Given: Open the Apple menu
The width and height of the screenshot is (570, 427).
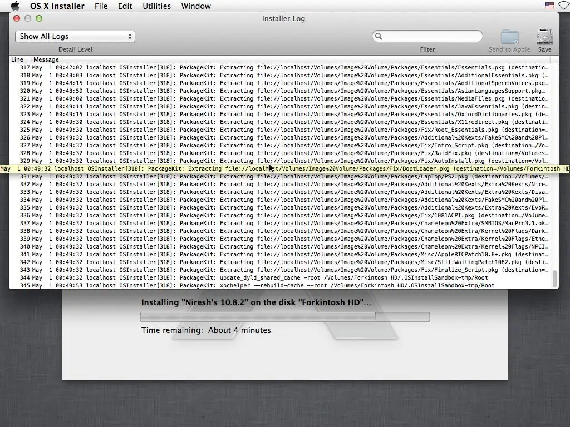Looking at the screenshot, I should (15, 6).
